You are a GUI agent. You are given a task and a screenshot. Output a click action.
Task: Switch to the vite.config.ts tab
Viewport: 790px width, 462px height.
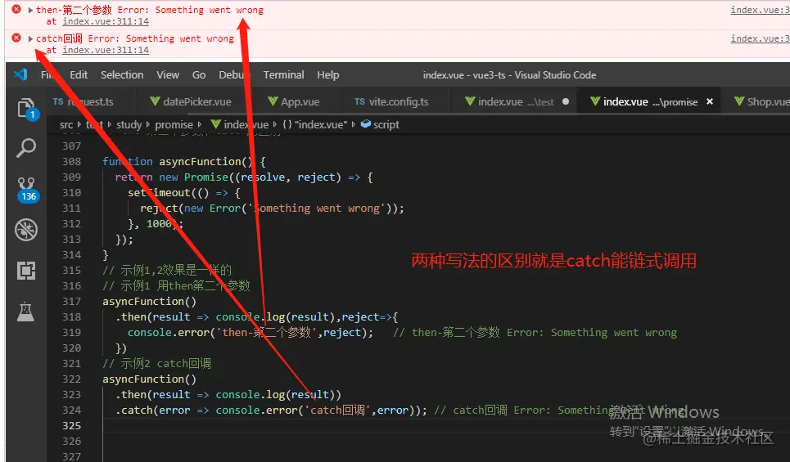pyautogui.click(x=391, y=101)
